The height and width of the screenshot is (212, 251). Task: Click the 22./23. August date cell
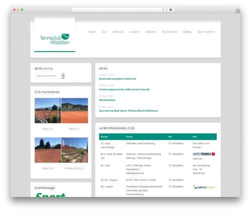pyautogui.click(x=109, y=180)
